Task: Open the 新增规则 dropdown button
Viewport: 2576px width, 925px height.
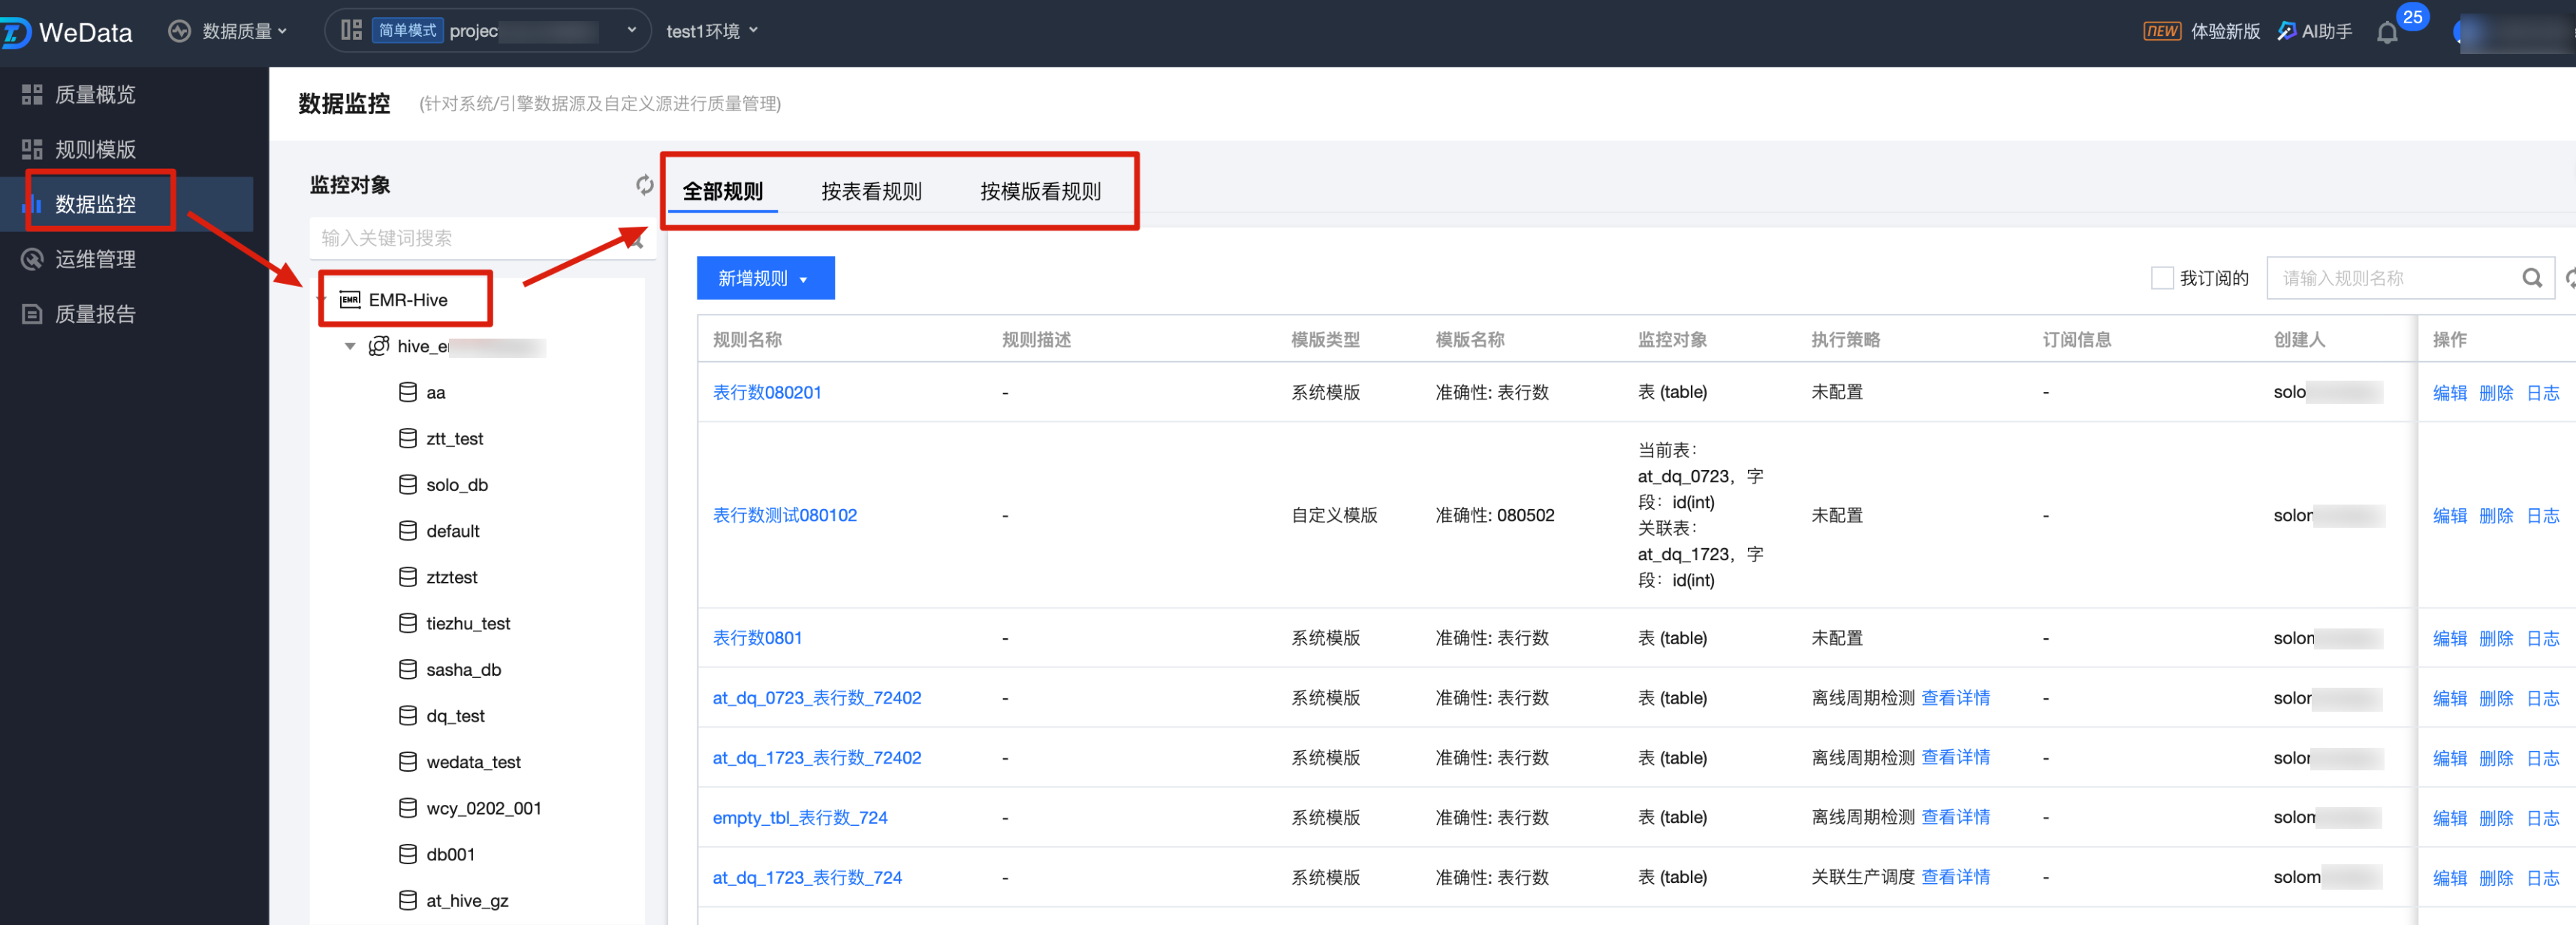Action: (765, 278)
